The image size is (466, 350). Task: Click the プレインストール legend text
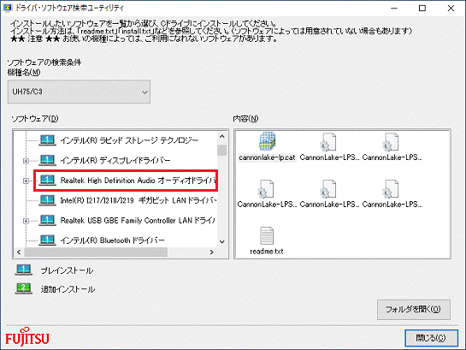coord(67,270)
